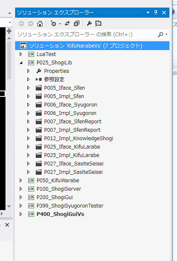Select P007_Iface_SfenReport folder name

click(x=73, y=122)
